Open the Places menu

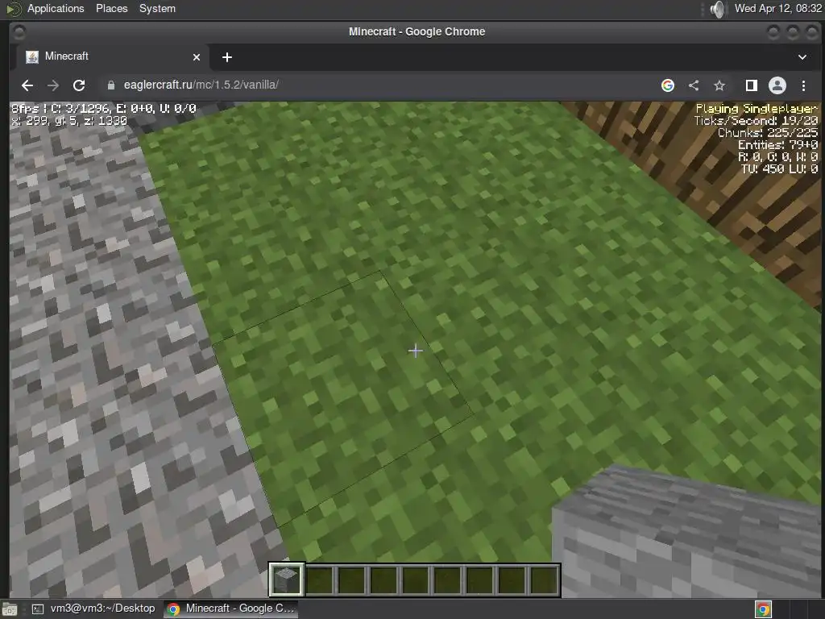point(111,8)
